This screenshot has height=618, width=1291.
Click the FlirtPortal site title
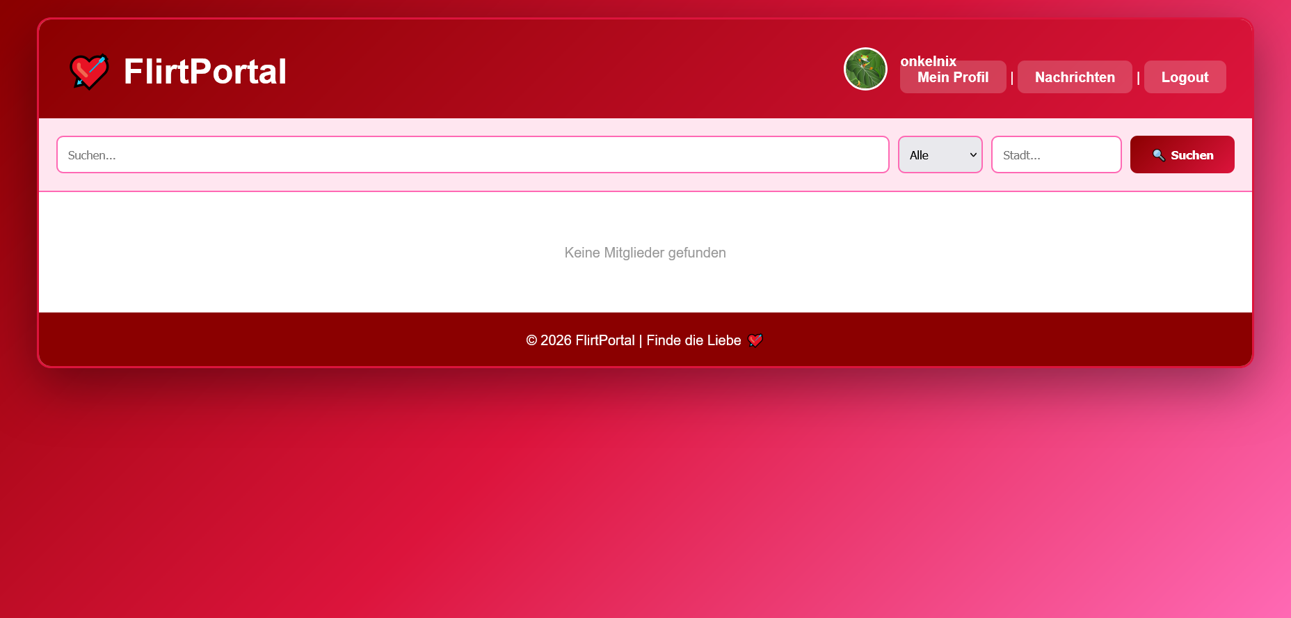(205, 71)
